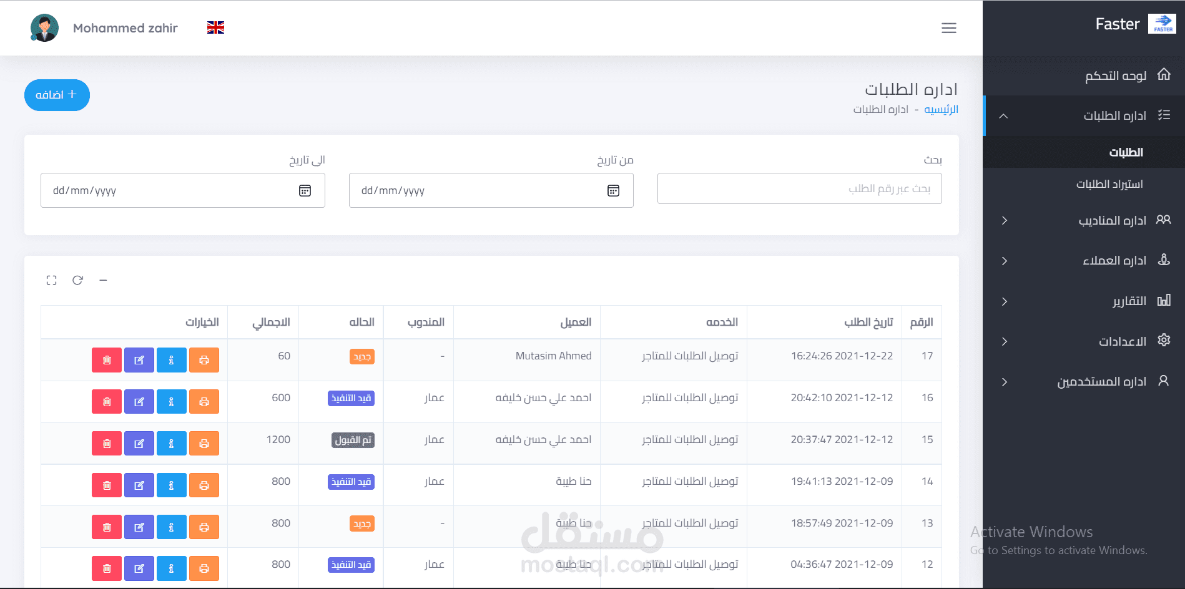Delete order number 13
The height and width of the screenshot is (589, 1185).
(107, 527)
